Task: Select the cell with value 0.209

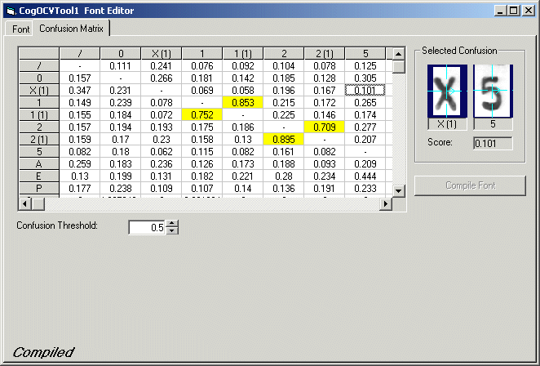Action: (365, 164)
